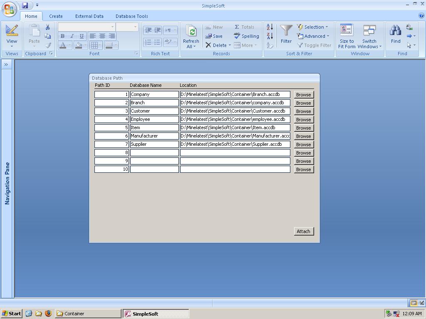The image size is (426, 319).
Task: Click the Totals sigma button
Action: [244, 27]
